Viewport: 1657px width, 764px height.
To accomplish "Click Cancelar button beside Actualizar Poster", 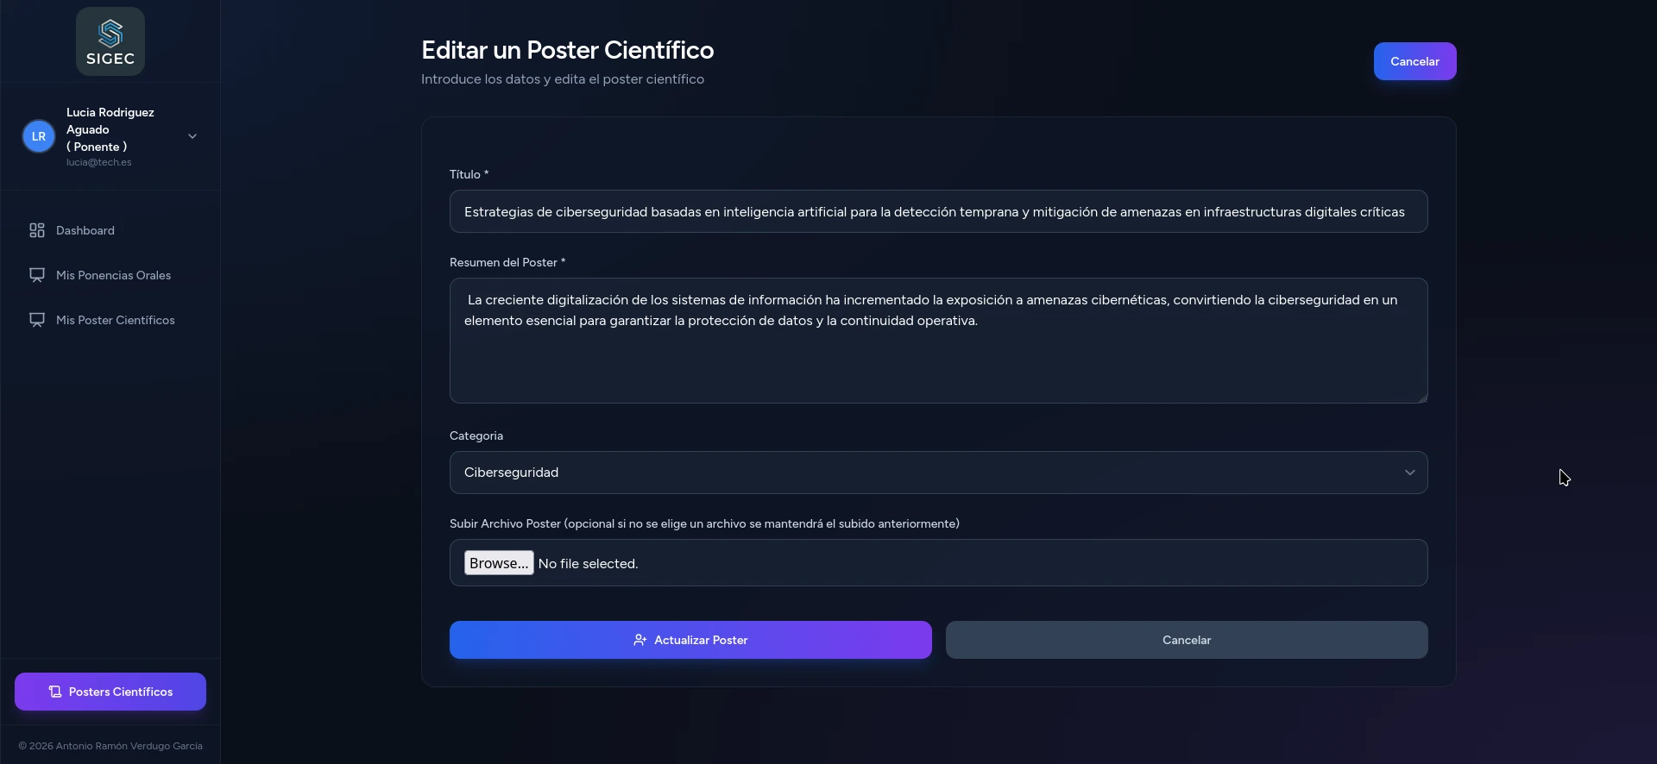I will coord(1186,640).
